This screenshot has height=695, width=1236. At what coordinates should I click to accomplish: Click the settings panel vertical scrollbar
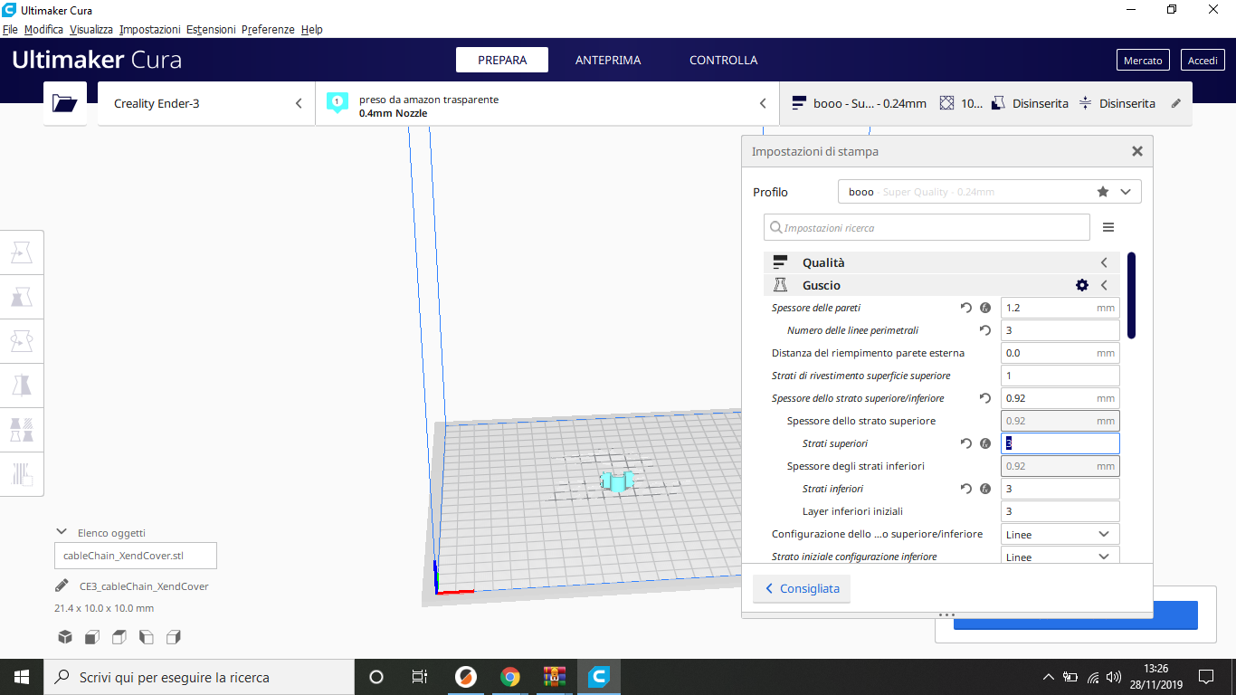click(x=1131, y=295)
